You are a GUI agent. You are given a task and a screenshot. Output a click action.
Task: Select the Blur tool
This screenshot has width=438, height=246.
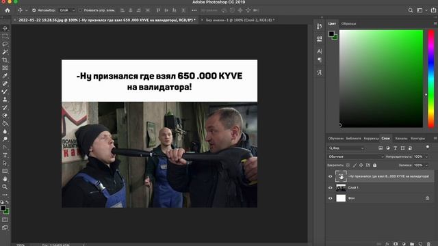click(x=5, y=131)
